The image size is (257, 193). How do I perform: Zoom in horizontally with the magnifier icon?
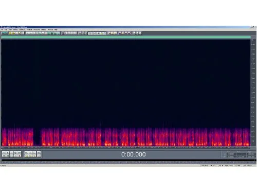point(26,152)
